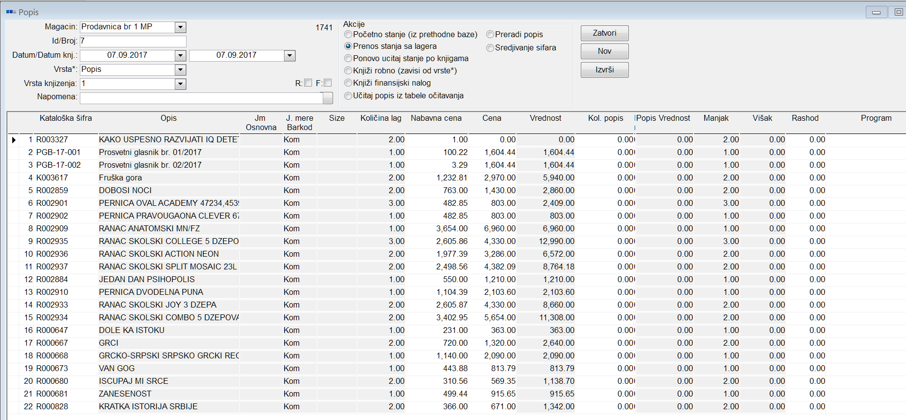Screen dimensions: 906x420
Task: Click the Nabavna cena column header
Action: pyautogui.click(x=436, y=118)
